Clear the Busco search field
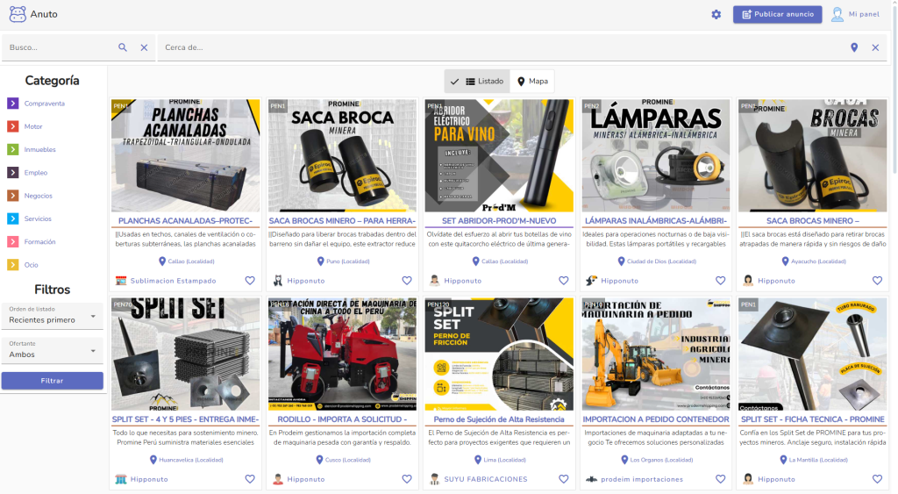Screen dimensions: 898x494 (145, 47)
